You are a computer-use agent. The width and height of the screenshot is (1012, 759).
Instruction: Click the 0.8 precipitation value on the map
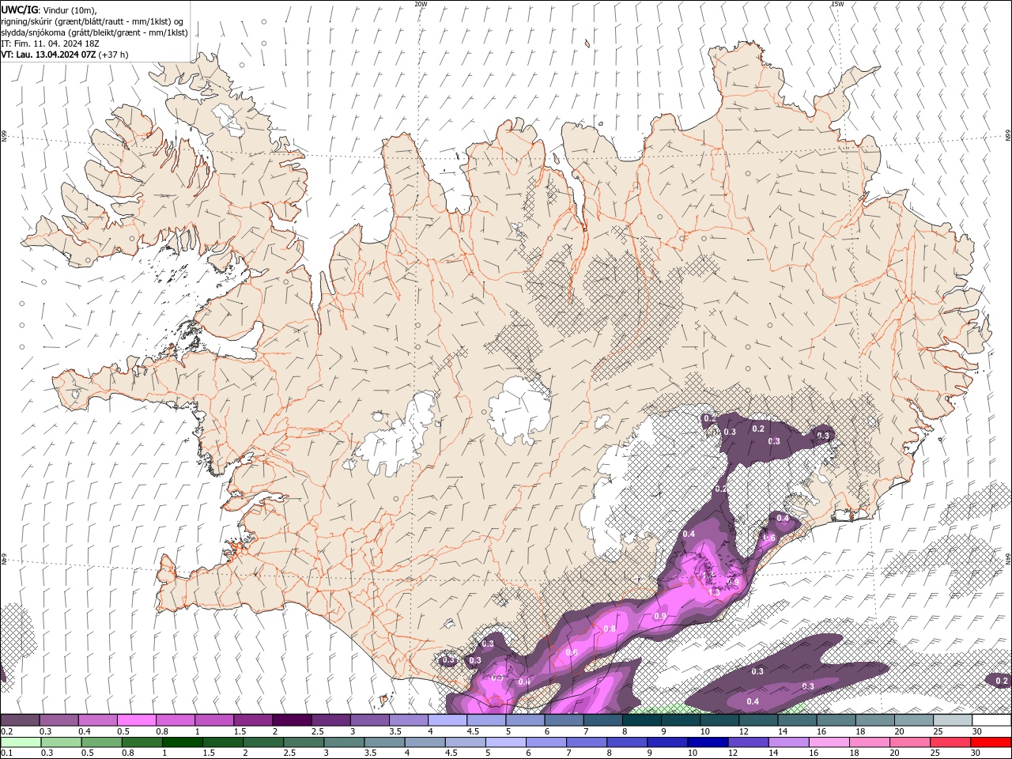(x=610, y=629)
